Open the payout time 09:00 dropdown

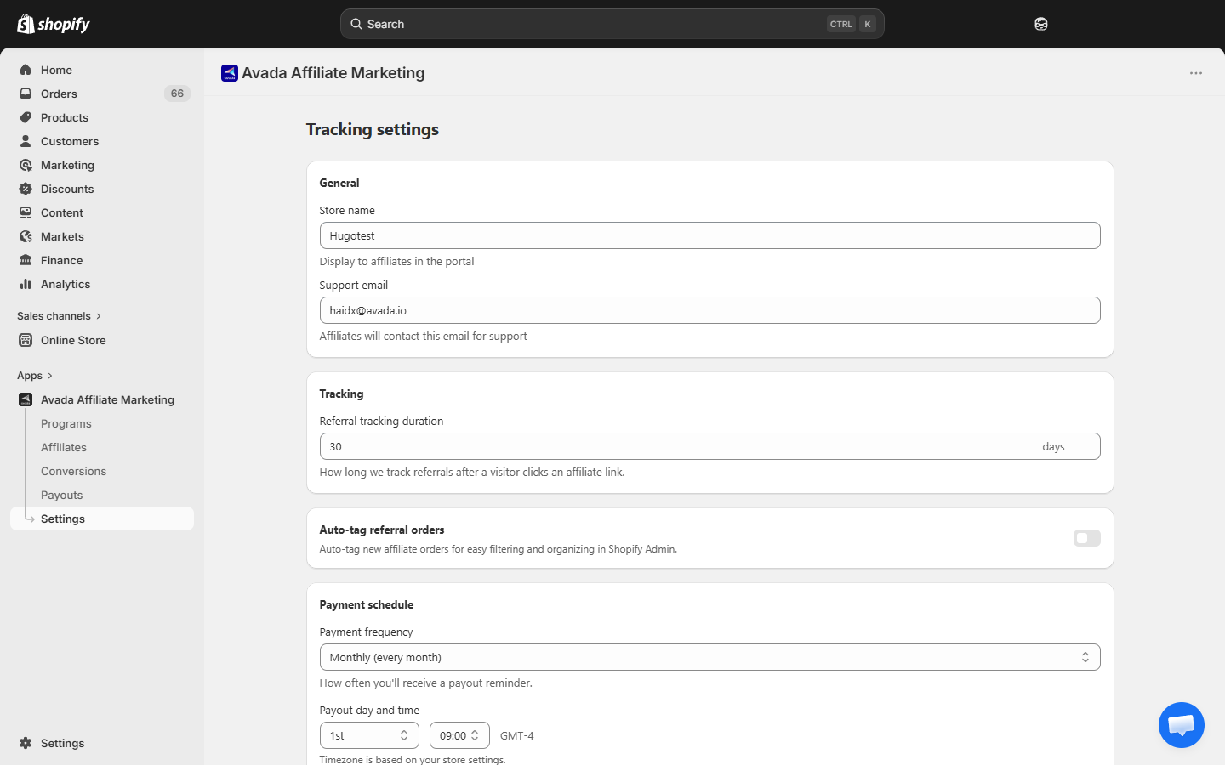[459, 735]
